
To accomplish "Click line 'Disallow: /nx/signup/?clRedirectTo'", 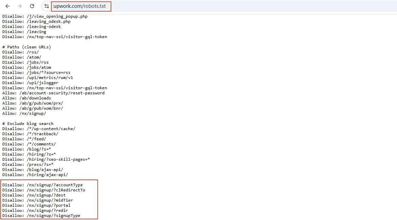I will 44,190.
